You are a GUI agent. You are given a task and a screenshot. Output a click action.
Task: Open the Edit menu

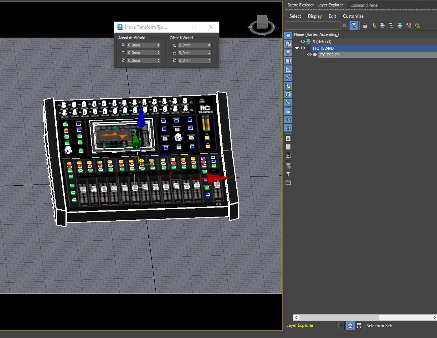point(332,16)
